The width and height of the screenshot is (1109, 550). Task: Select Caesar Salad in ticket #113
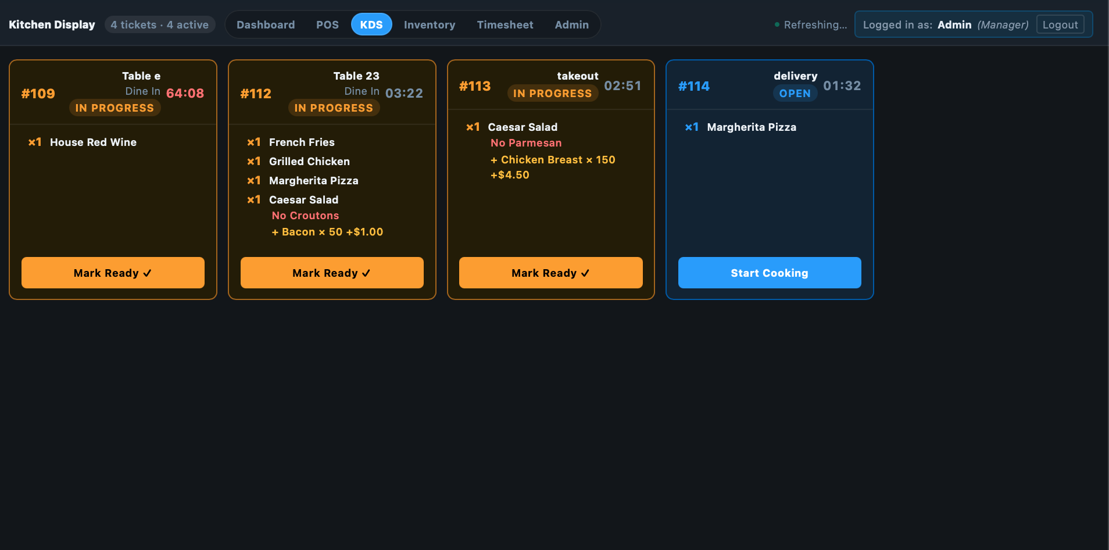tap(523, 127)
